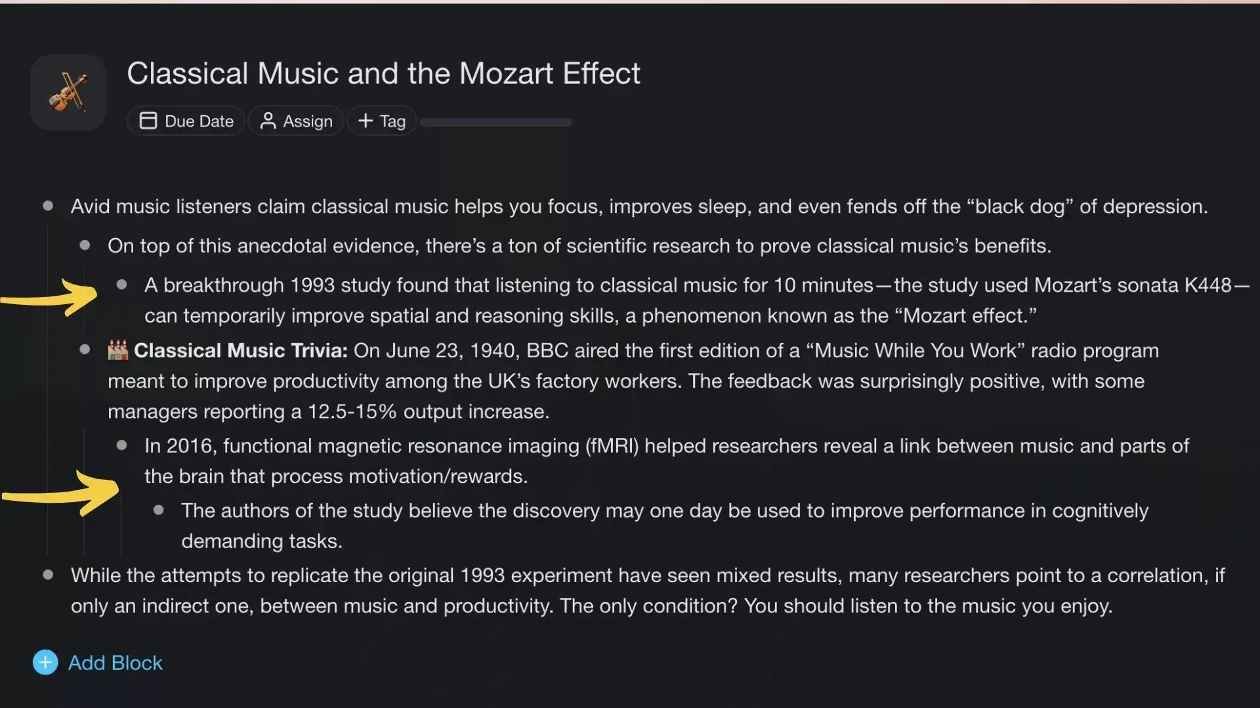Click the bullet before "On top of this"
Screen dimensions: 1260x708
coord(85,246)
